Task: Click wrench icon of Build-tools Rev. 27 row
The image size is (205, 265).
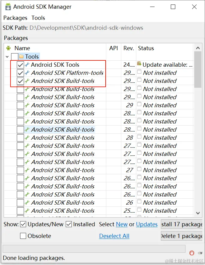Action: (27, 170)
